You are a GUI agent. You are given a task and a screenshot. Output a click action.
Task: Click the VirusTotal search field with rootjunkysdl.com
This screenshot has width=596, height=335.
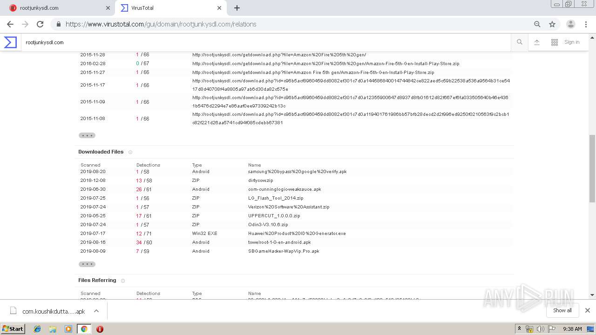[x=265, y=42]
